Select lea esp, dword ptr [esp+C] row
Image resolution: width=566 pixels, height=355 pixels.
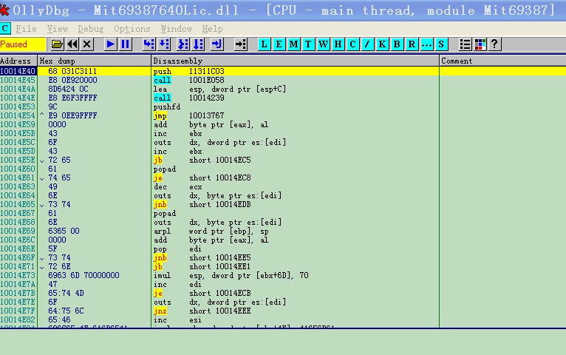click(x=283, y=89)
